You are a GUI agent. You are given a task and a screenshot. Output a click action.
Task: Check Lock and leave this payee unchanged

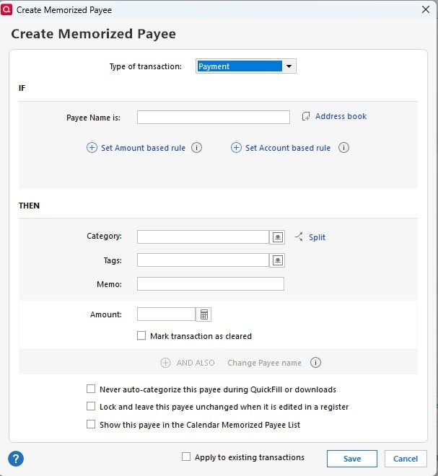click(x=91, y=407)
